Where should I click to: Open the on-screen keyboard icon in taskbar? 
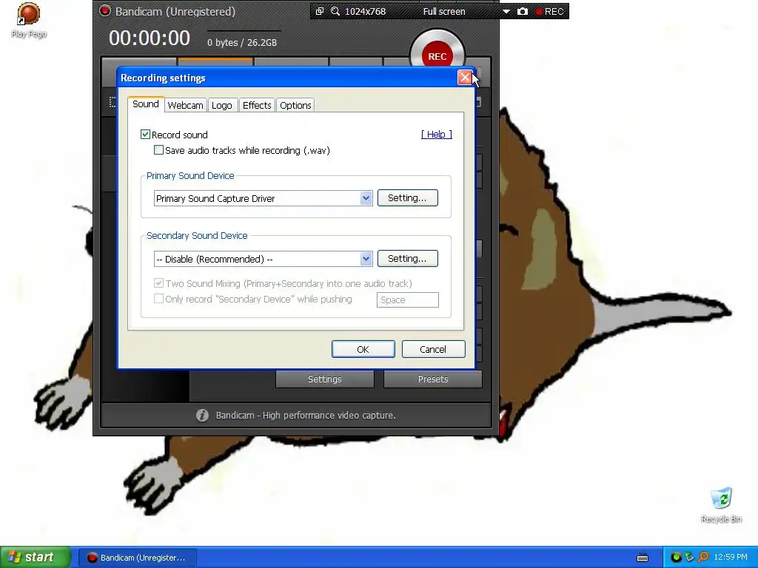tap(643, 558)
